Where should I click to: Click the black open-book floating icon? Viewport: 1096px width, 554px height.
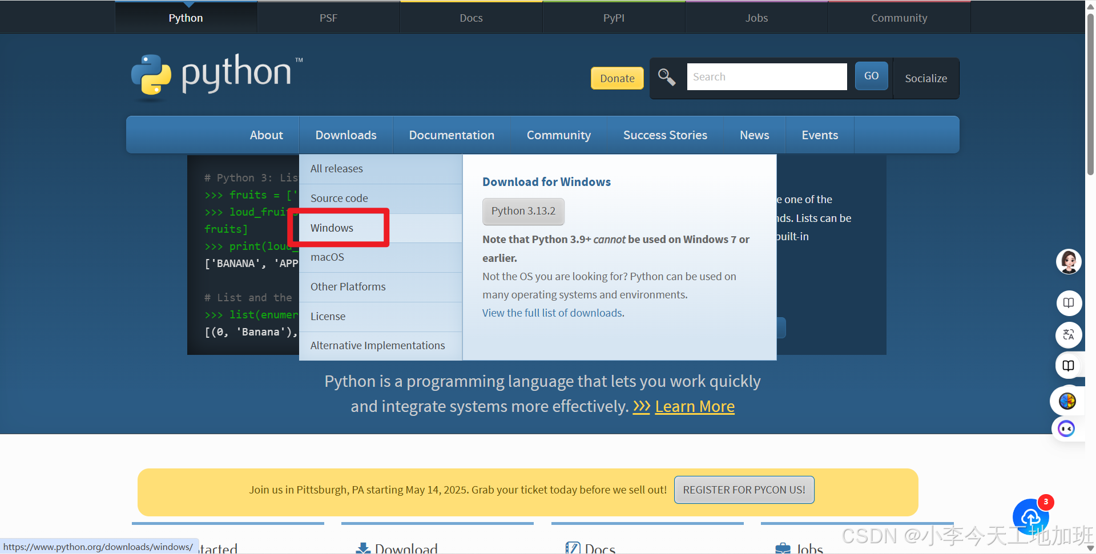[1069, 366]
